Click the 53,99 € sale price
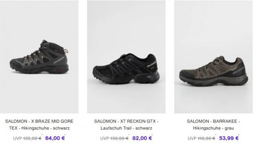Screen dimensions: 253x151 click(x=229, y=138)
